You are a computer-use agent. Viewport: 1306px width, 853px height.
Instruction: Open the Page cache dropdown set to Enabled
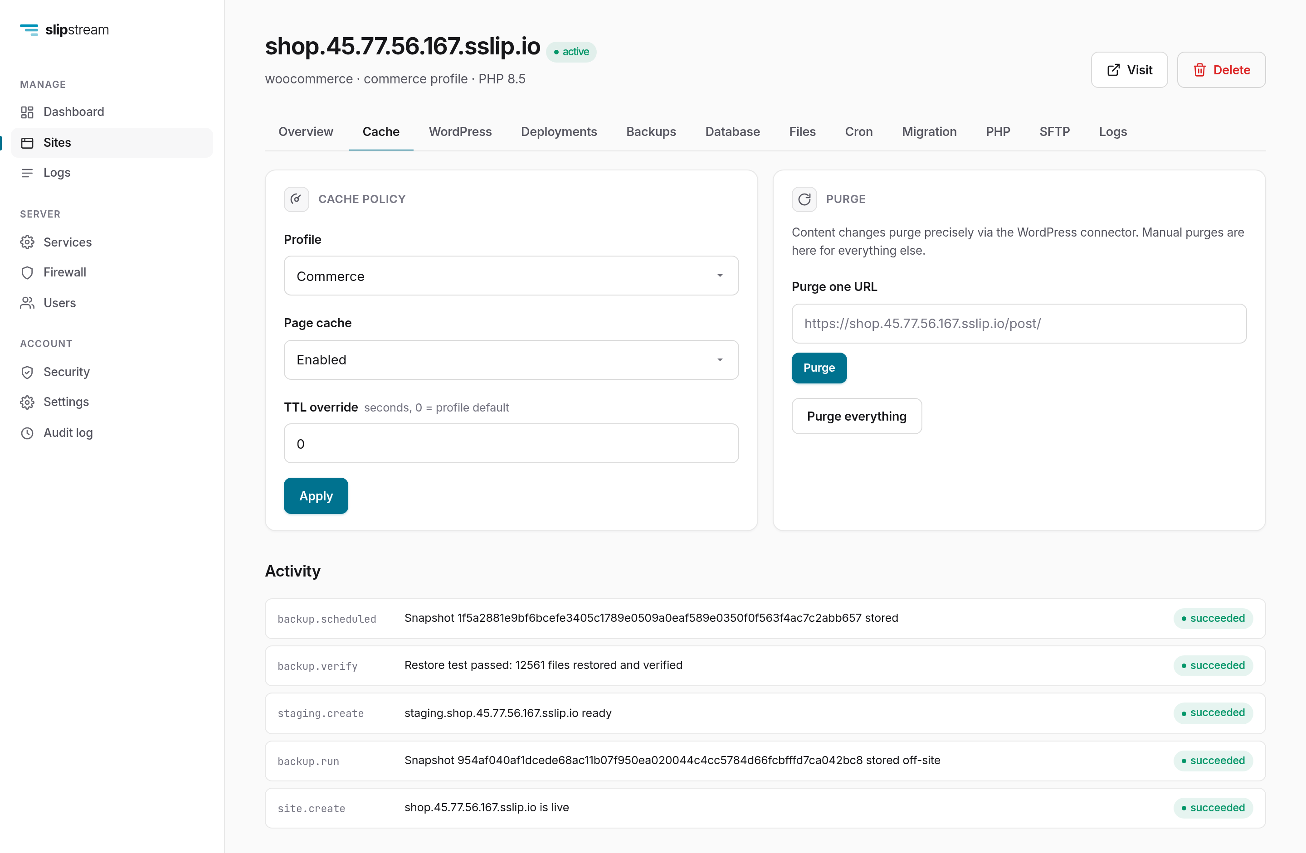[x=511, y=360]
